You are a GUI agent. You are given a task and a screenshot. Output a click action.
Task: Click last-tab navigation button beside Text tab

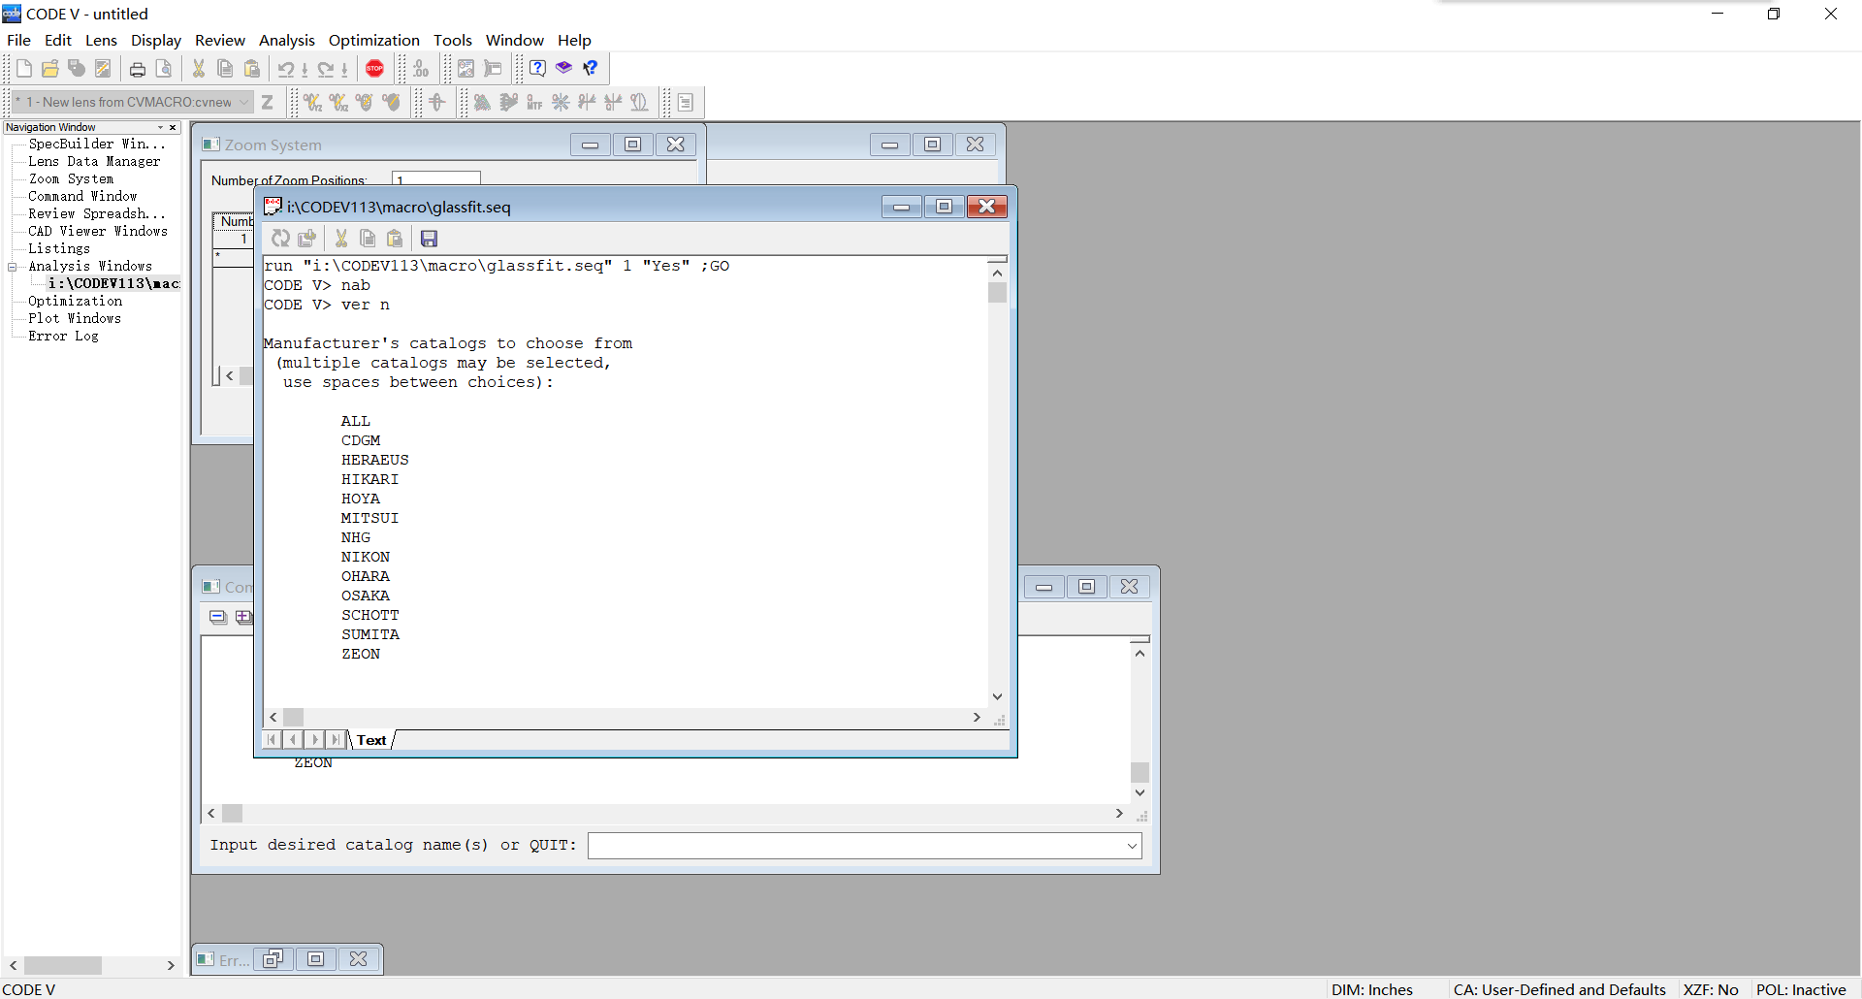336,739
